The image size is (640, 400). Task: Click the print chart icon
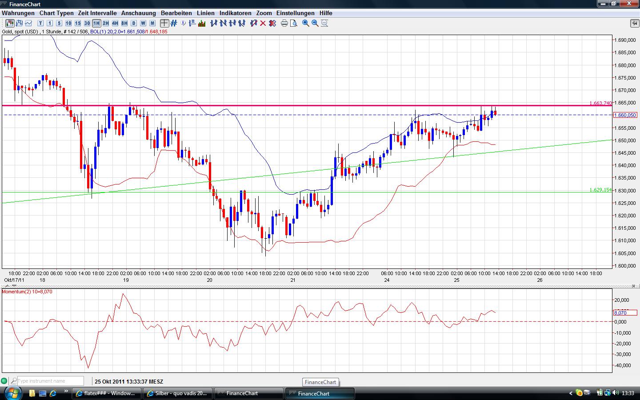[x=284, y=23]
